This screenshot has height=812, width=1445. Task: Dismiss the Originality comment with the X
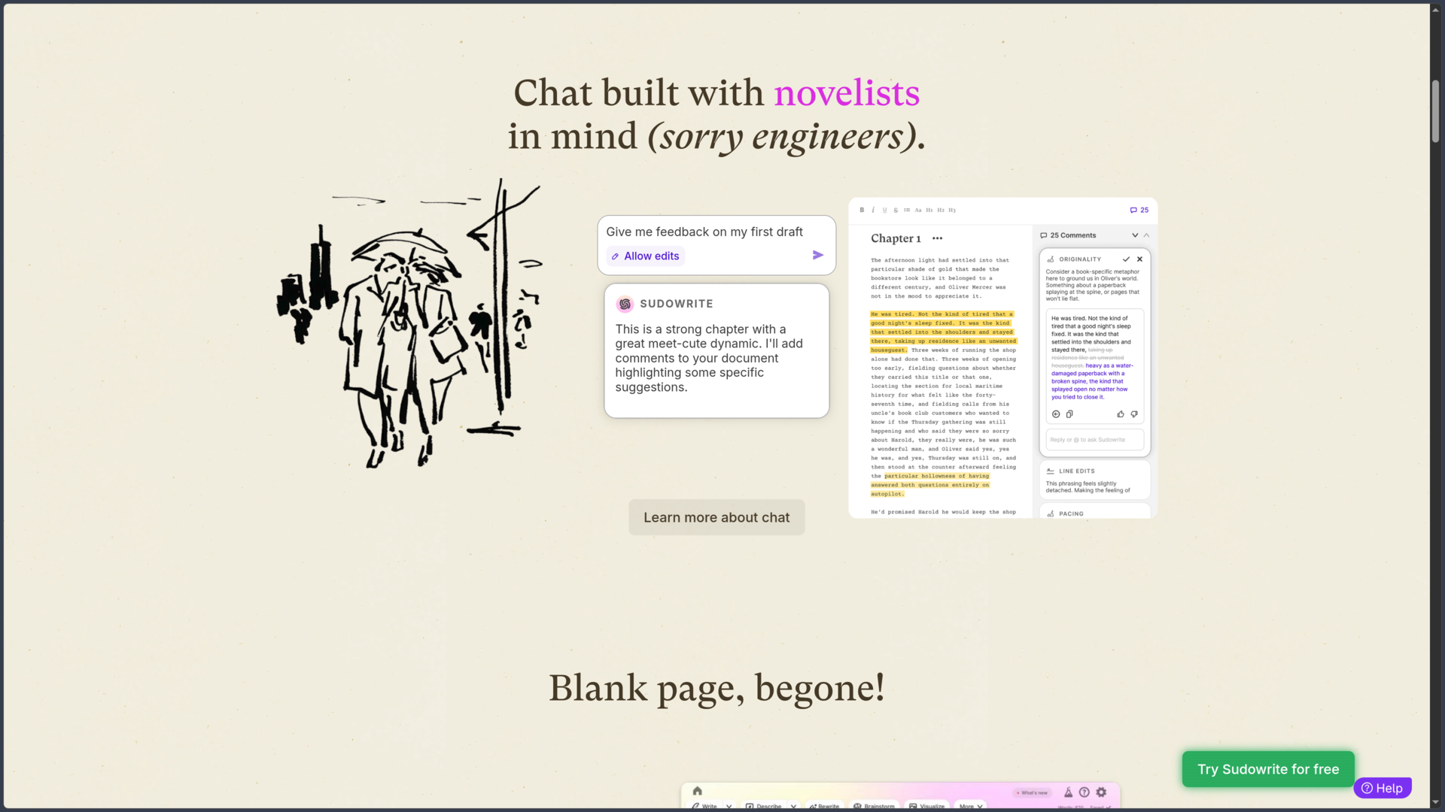[1139, 259]
